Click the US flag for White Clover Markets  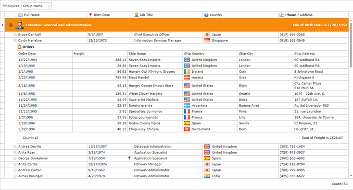coord(187,94)
